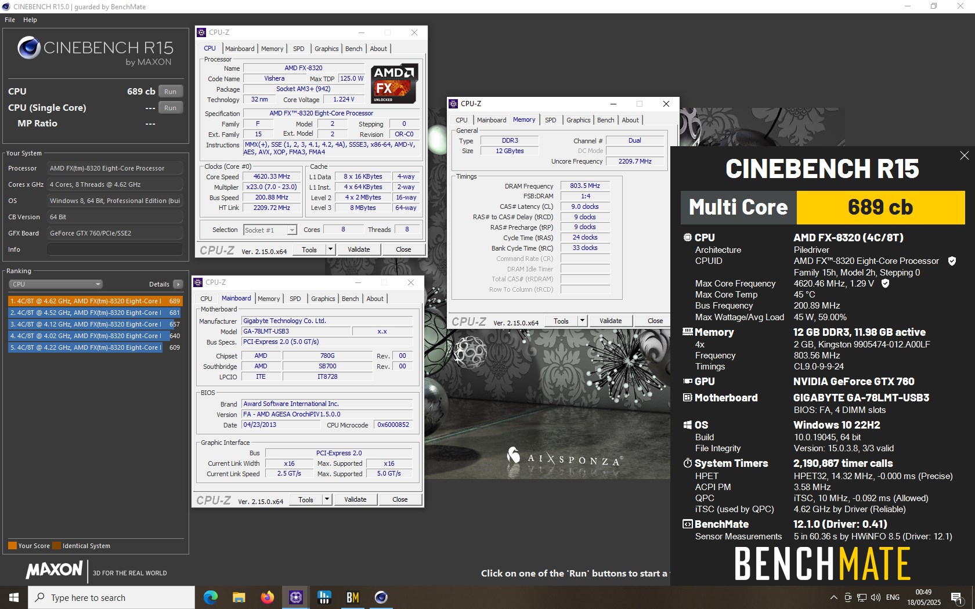Click the Max Core Frequency shield icon

point(885,284)
